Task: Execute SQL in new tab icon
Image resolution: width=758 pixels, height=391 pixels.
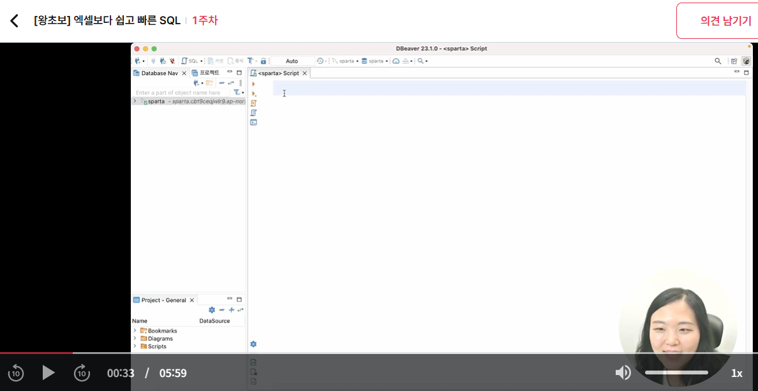Action: 254,94
